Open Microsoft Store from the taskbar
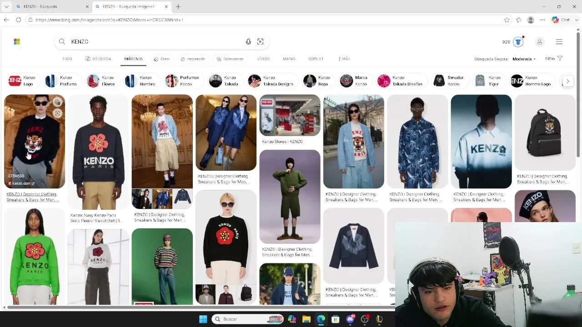This screenshot has width=582, height=327. (x=336, y=319)
